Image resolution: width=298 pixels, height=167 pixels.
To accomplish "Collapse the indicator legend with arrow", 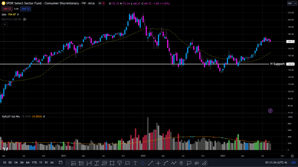I will 5,24.
